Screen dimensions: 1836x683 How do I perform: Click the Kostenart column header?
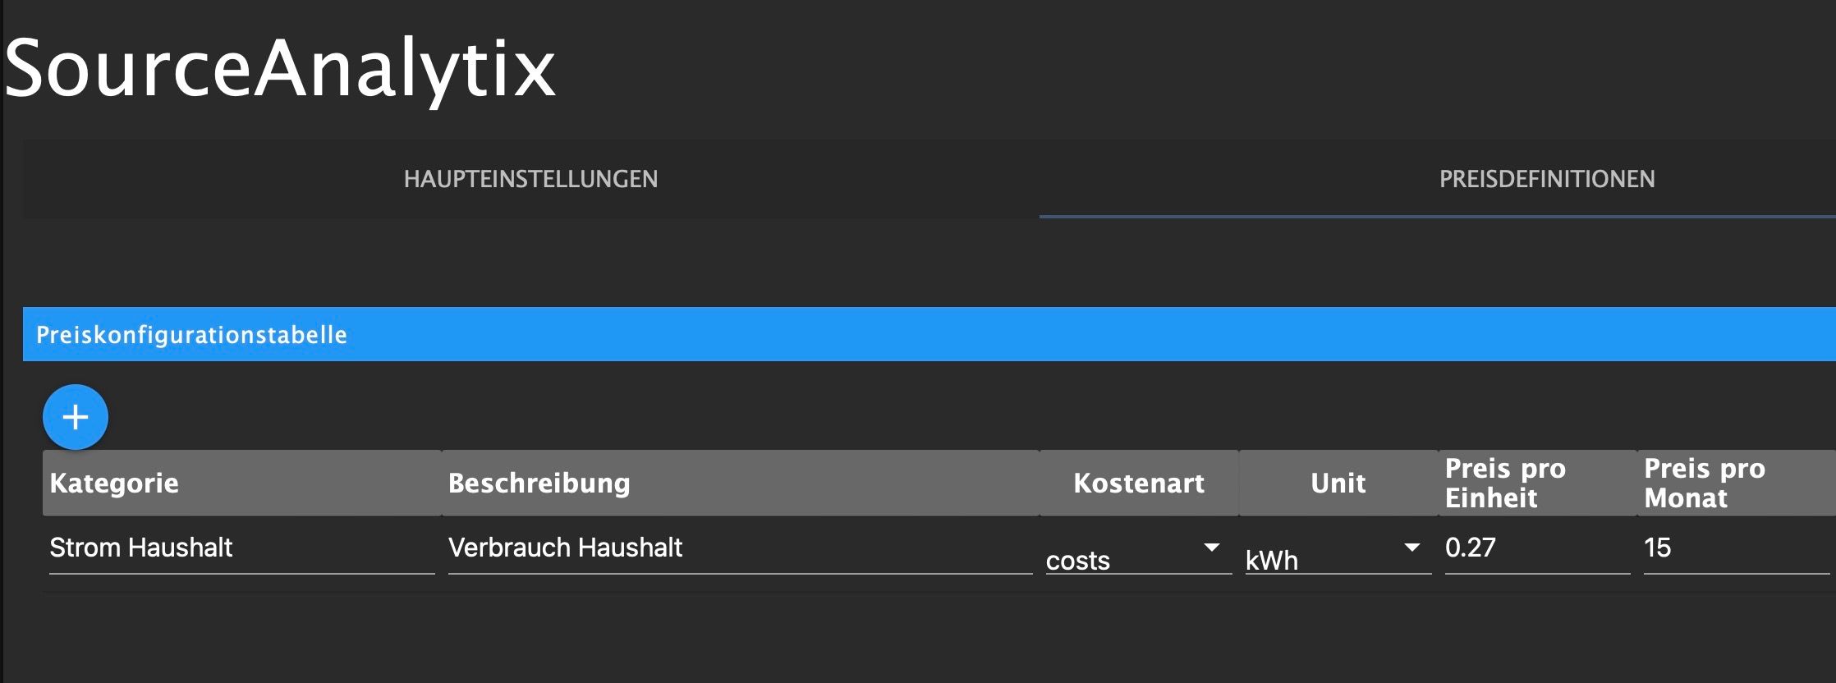tap(1138, 483)
